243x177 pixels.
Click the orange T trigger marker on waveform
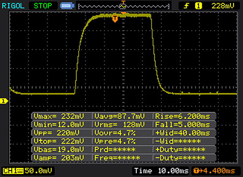click(x=115, y=19)
